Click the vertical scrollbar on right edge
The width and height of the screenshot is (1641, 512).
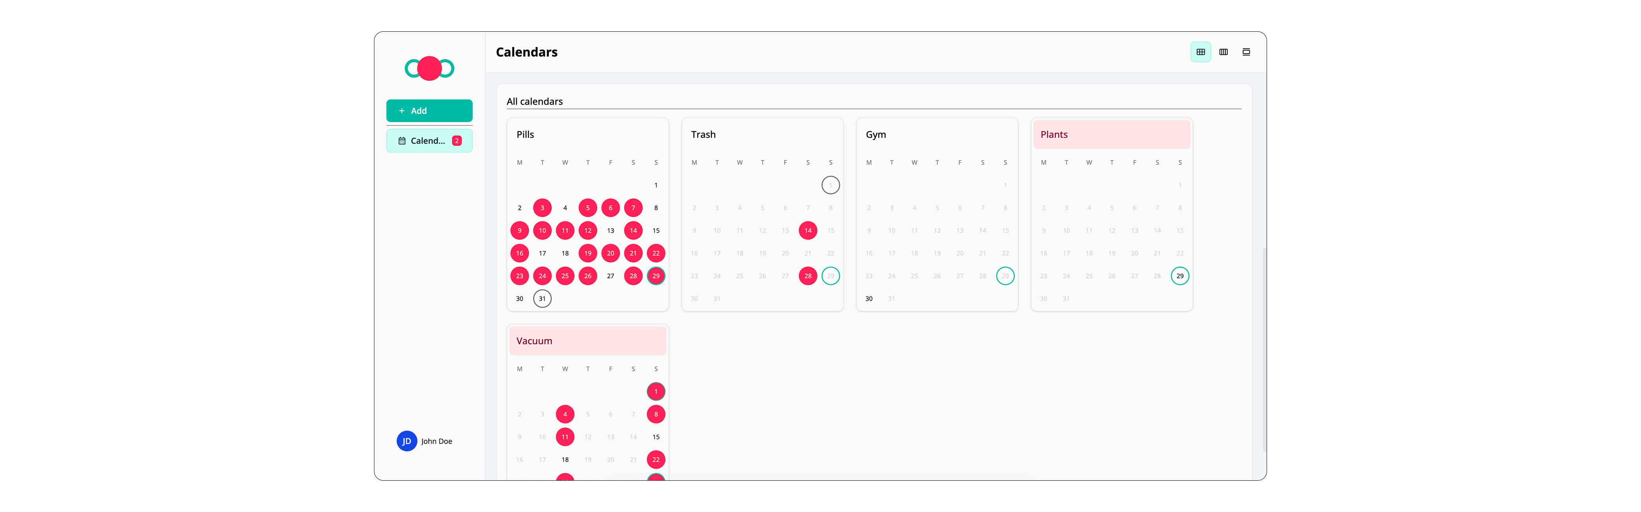[x=1264, y=350]
